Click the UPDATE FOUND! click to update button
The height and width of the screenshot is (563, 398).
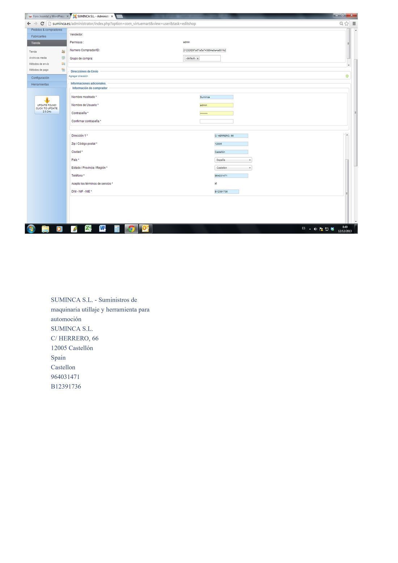coord(47,105)
